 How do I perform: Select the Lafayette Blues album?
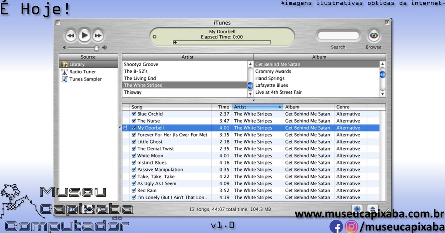317,85
